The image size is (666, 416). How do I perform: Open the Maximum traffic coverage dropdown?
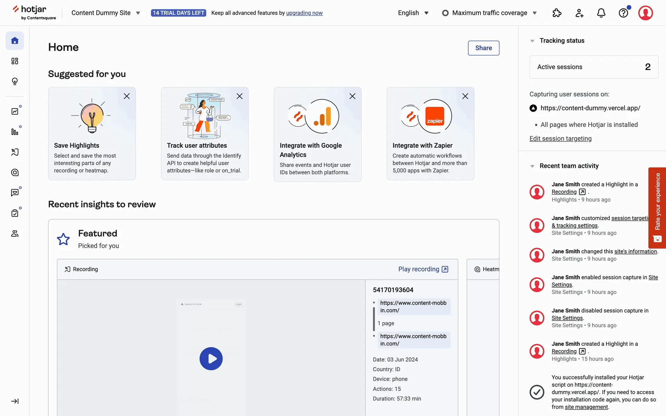pyautogui.click(x=489, y=13)
